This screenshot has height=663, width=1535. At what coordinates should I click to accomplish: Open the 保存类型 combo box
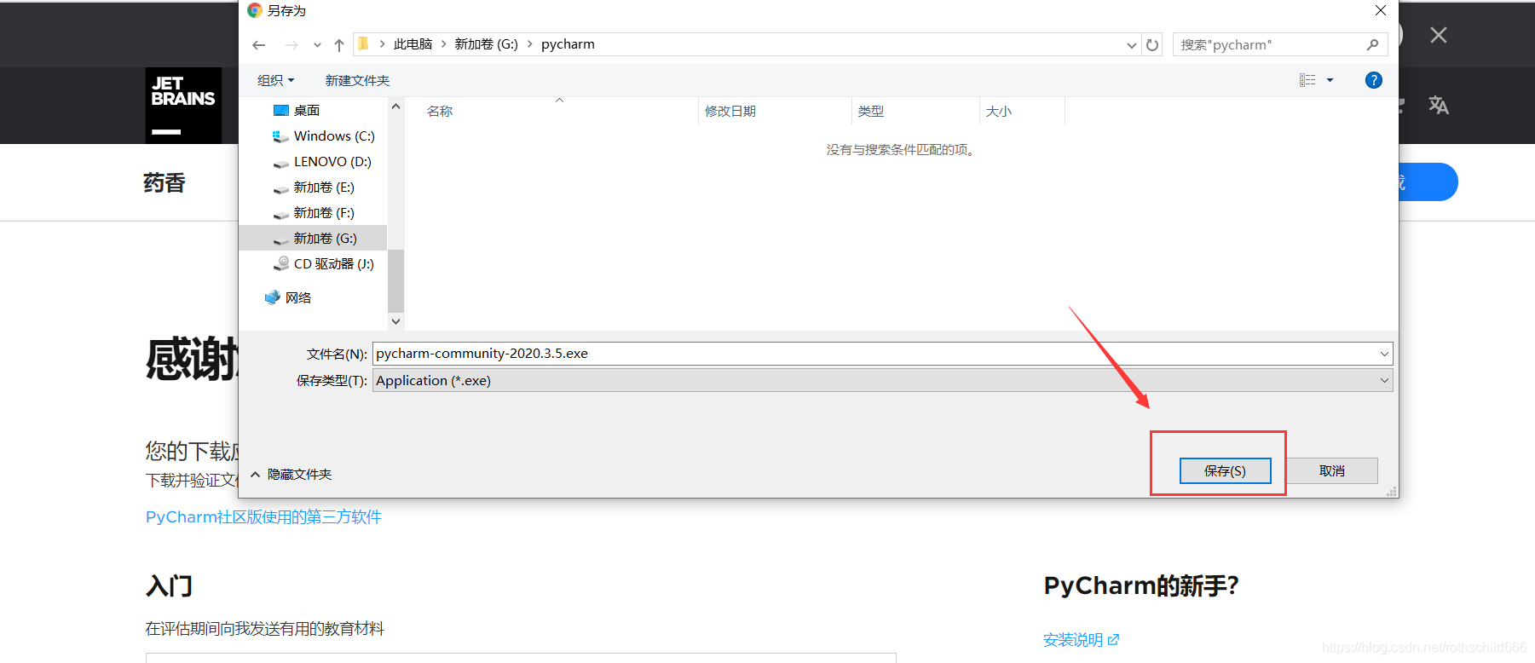tap(883, 381)
